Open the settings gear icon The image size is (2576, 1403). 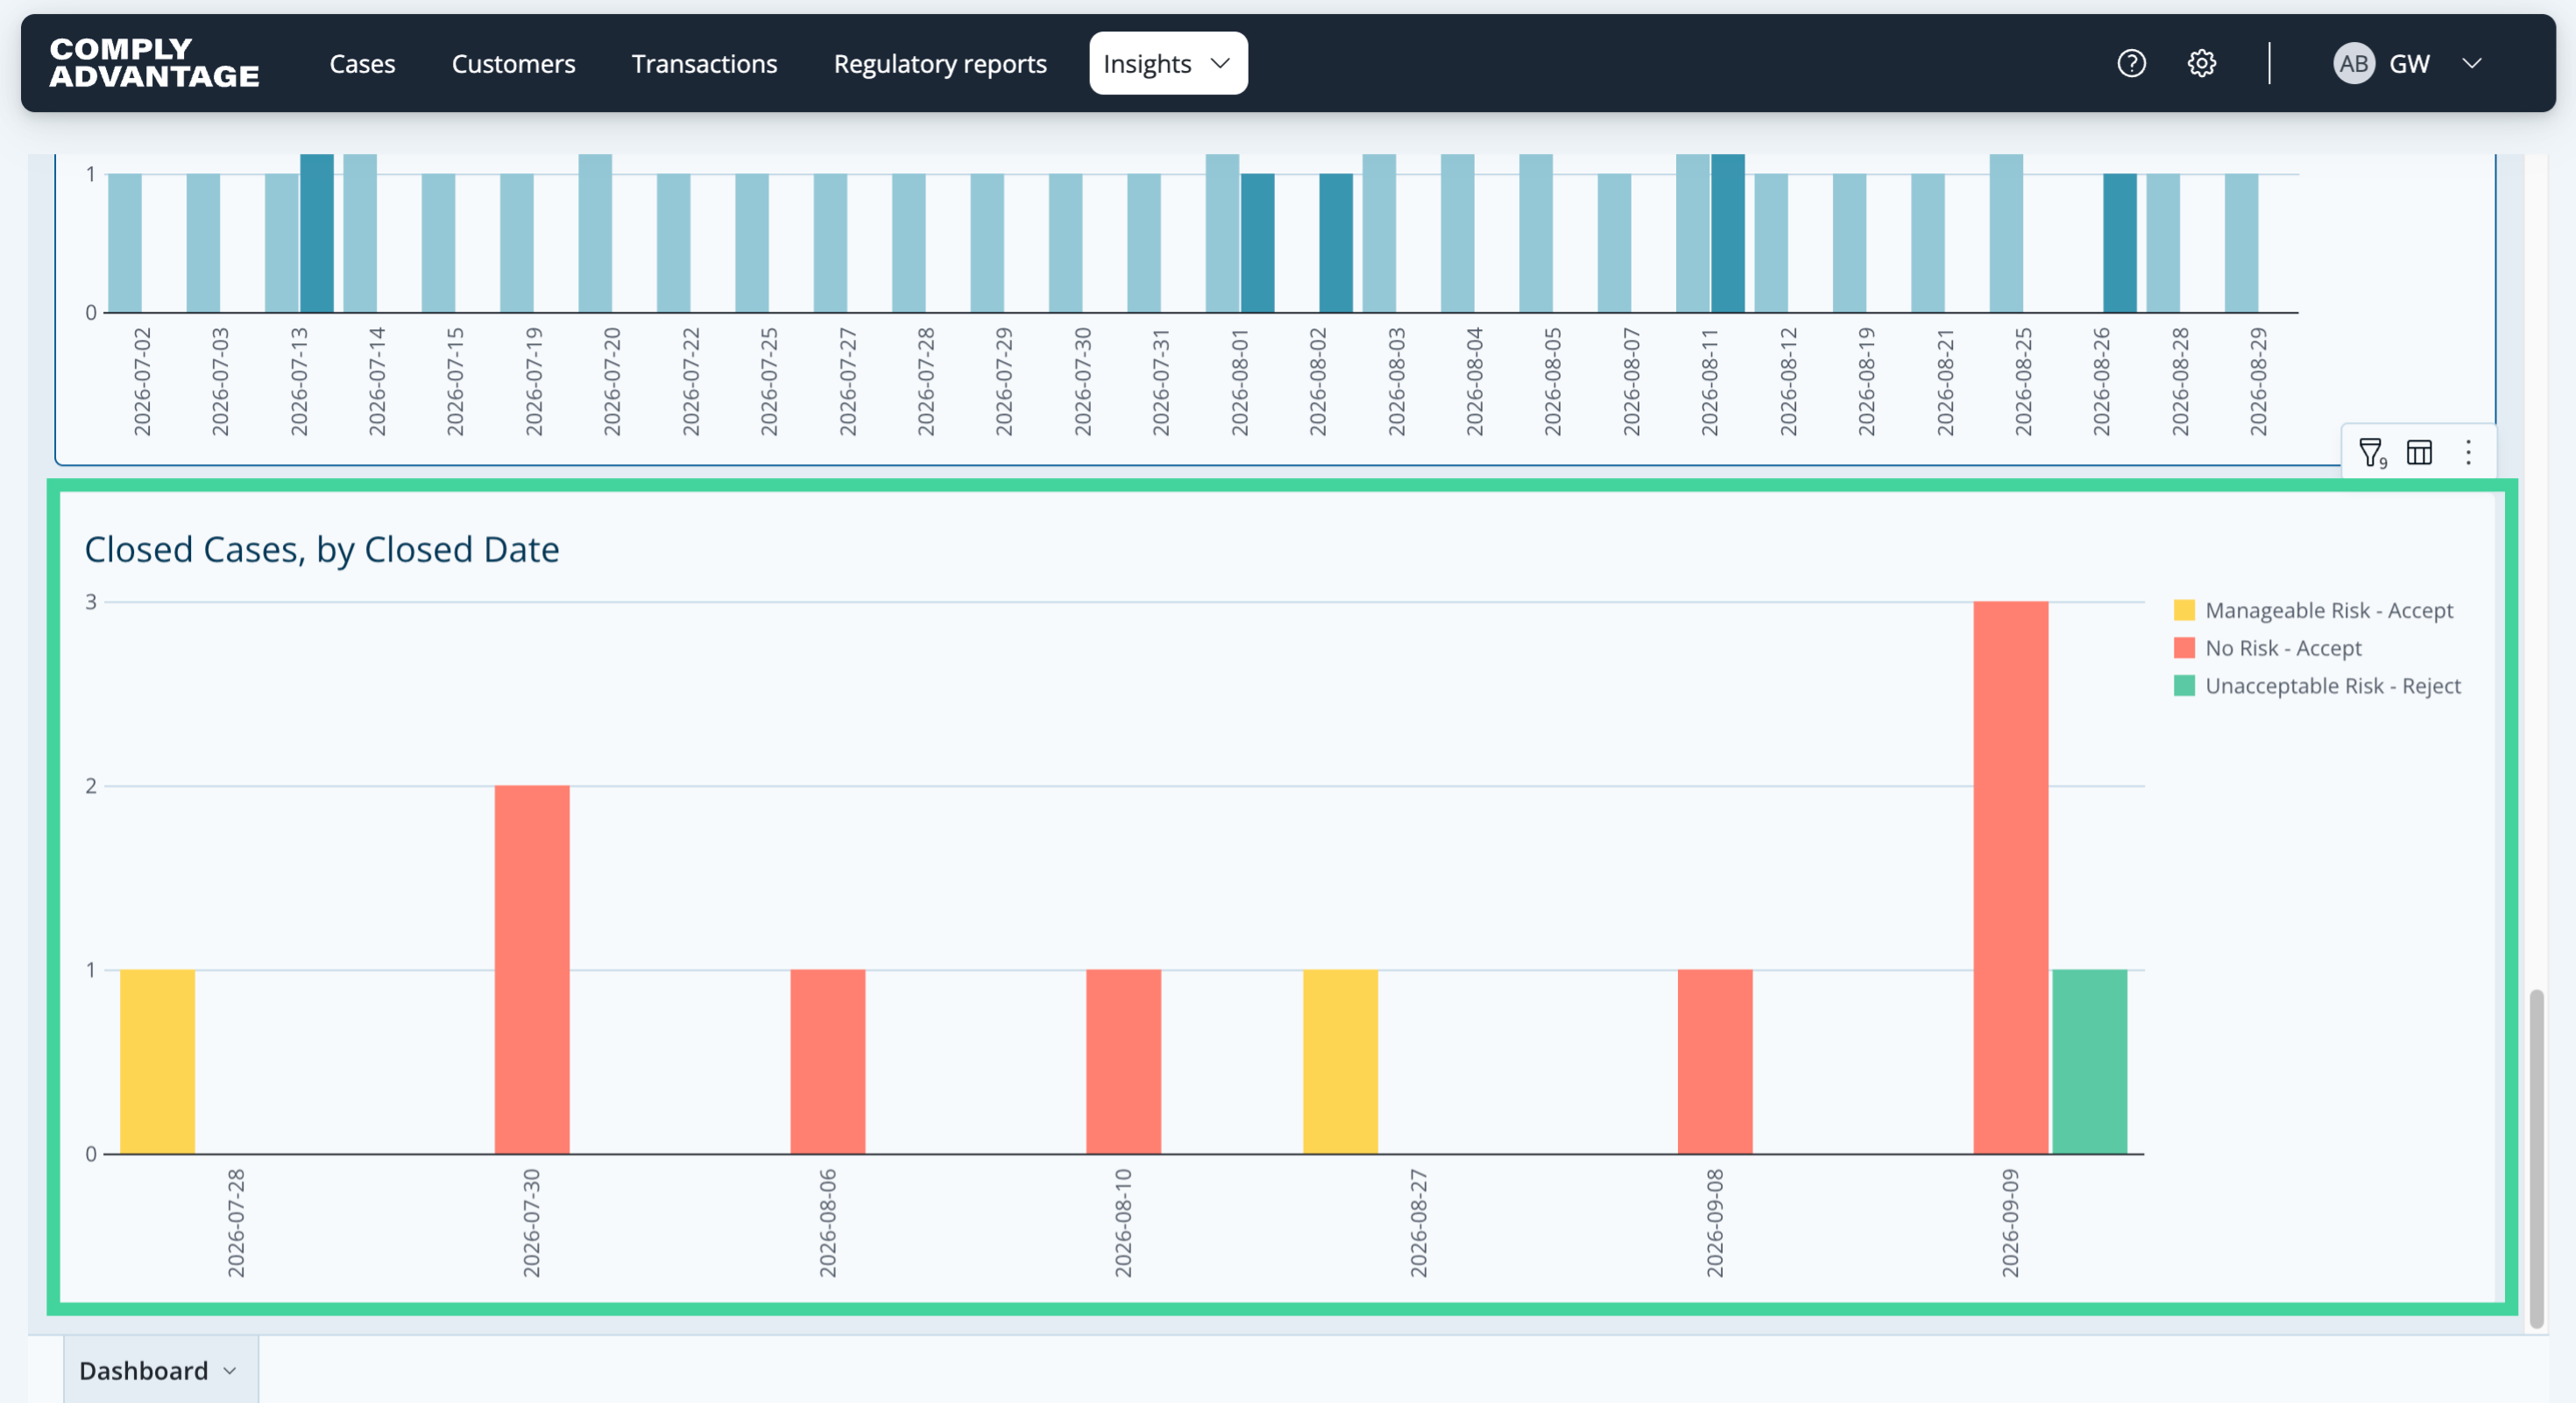click(2201, 64)
